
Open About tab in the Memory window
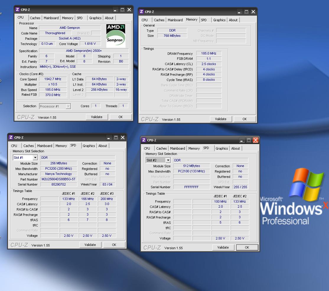click(233, 20)
